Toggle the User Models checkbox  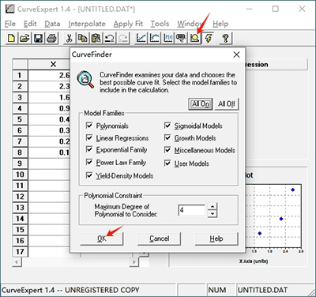(x=167, y=164)
